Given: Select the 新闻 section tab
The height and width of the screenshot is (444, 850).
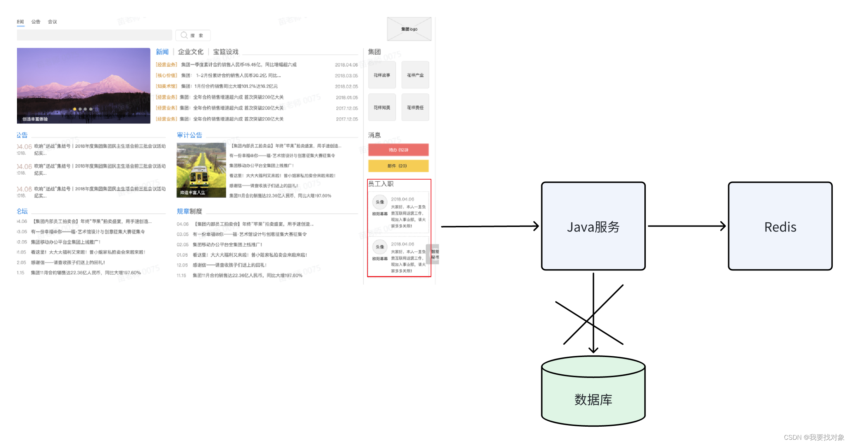Looking at the screenshot, I should click(162, 52).
